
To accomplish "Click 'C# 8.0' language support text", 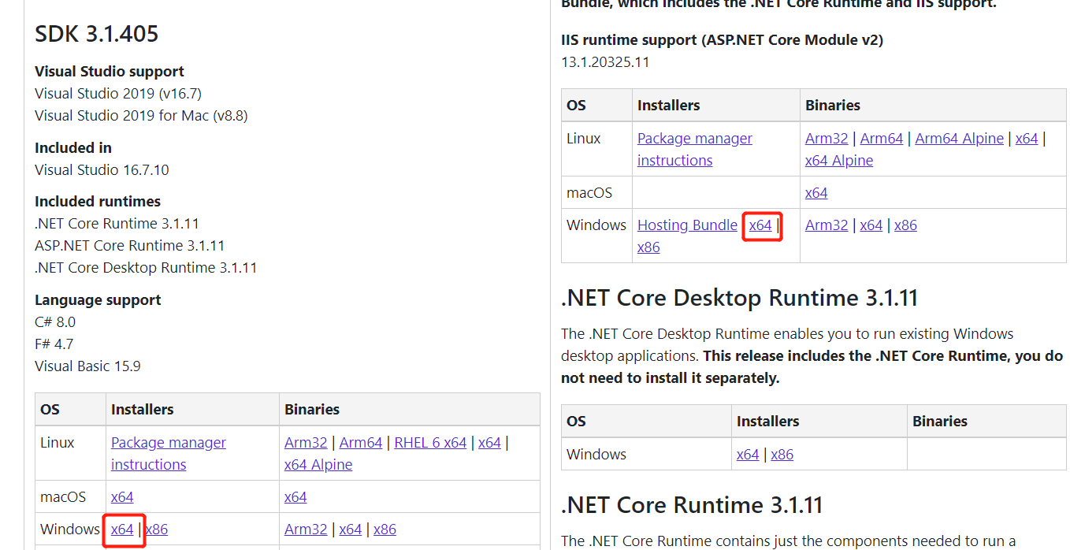I will [x=55, y=321].
